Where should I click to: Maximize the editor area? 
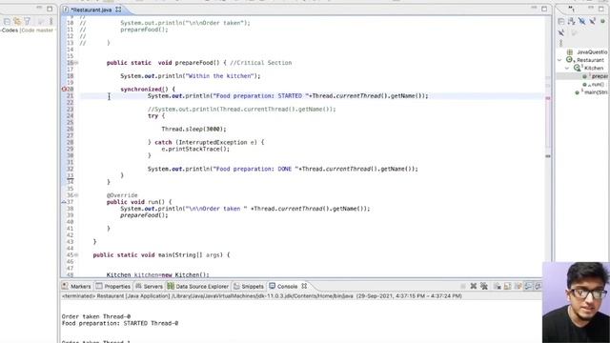[544, 9]
